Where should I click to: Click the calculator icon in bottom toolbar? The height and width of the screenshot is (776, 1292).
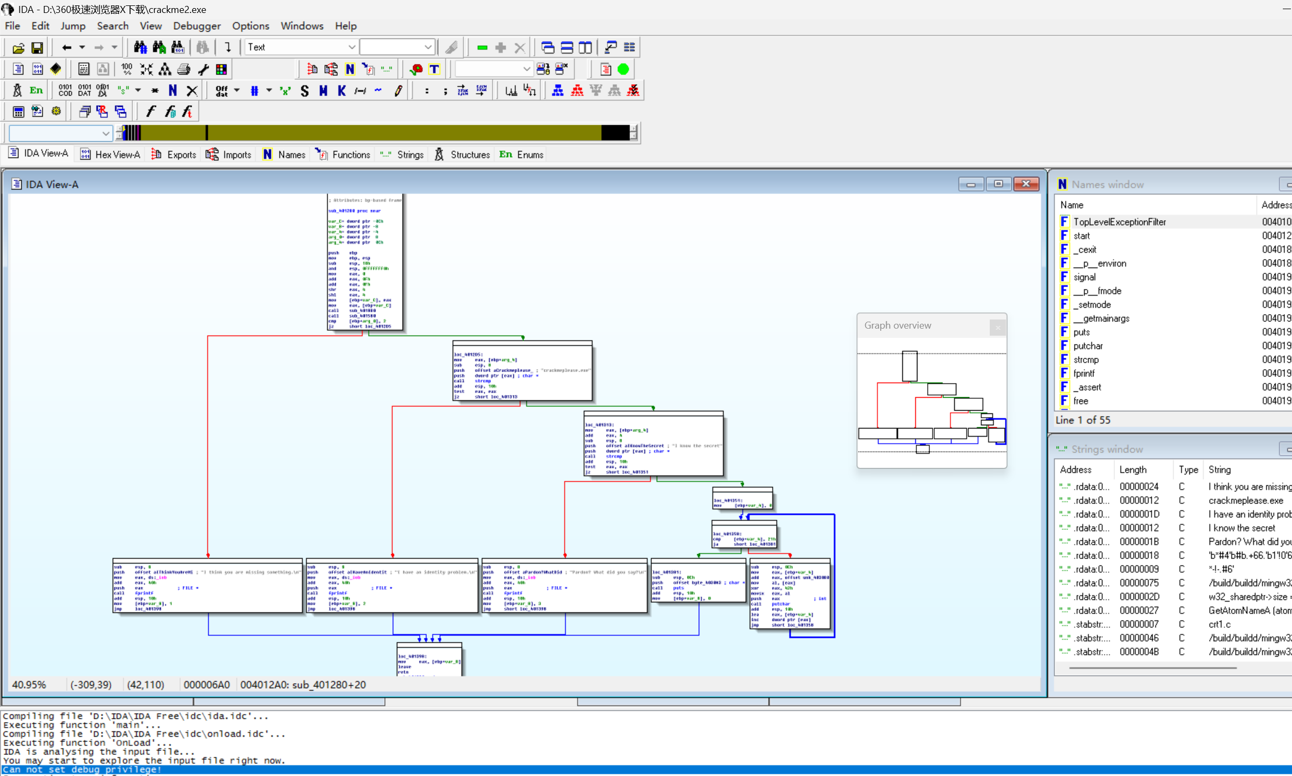(x=18, y=112)
